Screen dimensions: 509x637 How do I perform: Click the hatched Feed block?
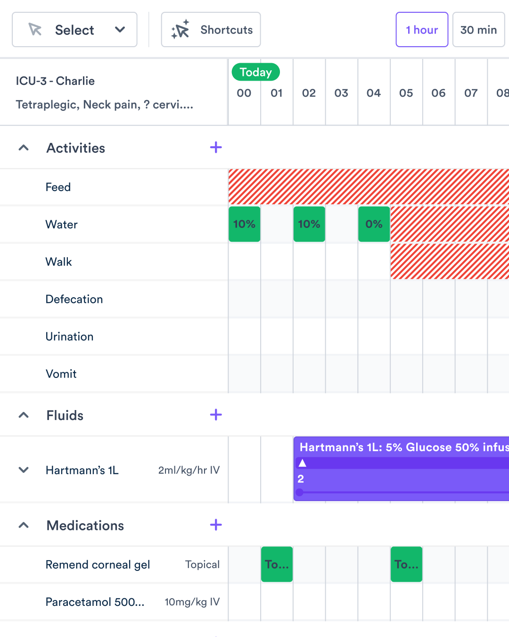(x=369, y=187)
